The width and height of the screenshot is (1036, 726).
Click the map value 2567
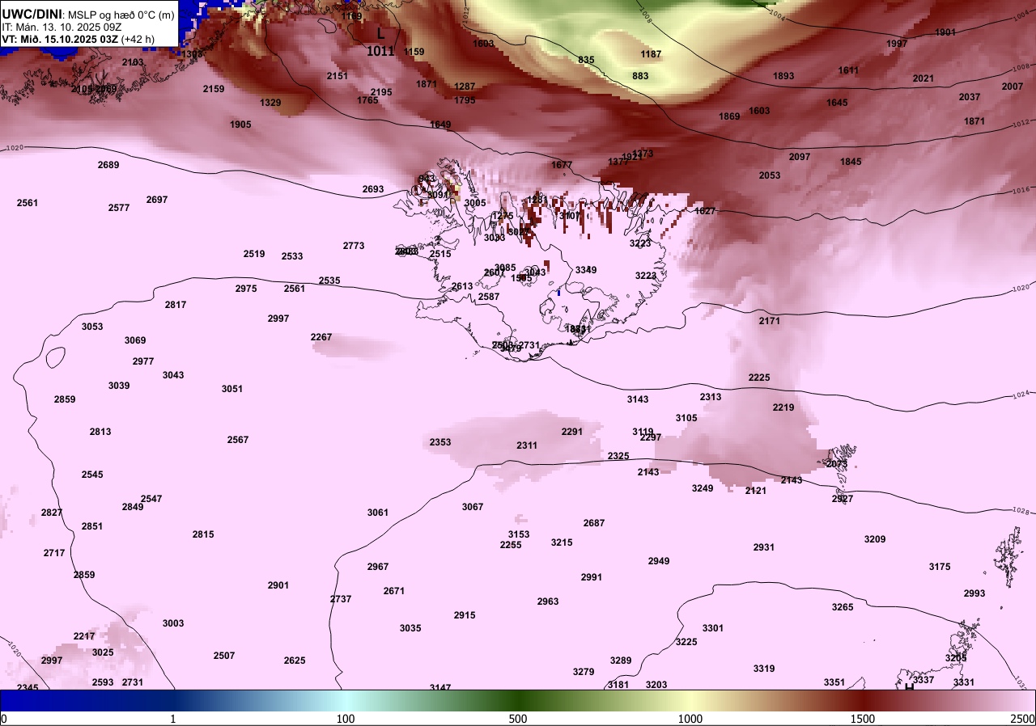click(238, 440)
